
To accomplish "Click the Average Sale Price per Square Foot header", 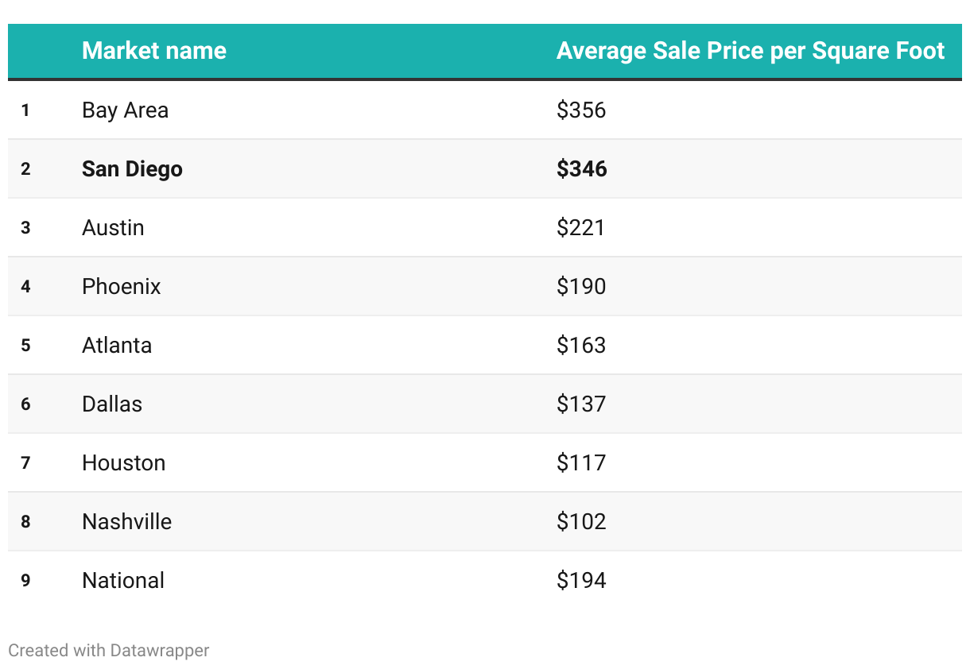I will 751,51.
